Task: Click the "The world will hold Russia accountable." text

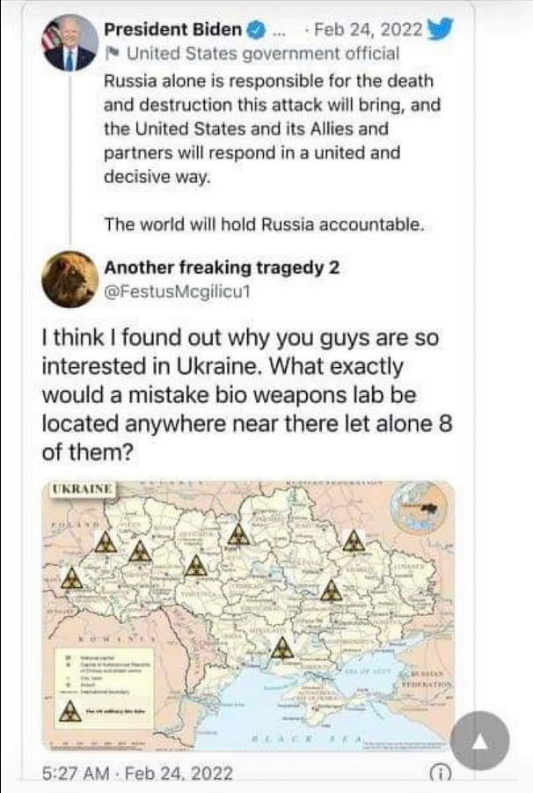Action: pos(264,224)
